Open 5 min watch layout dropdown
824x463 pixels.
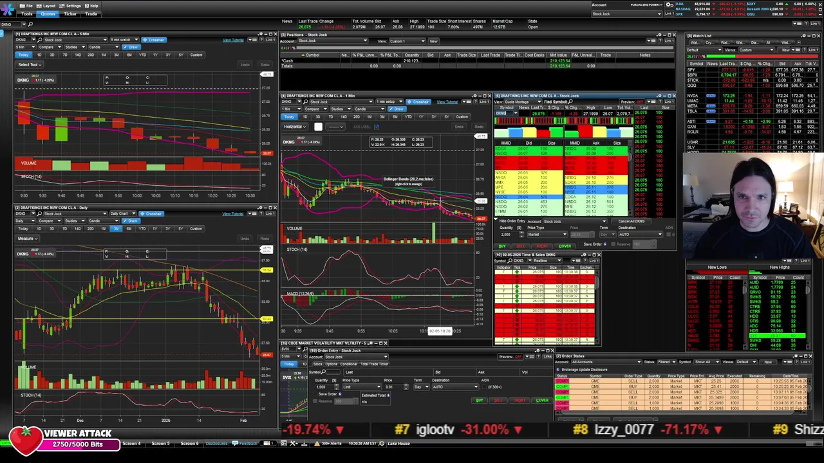124,40
